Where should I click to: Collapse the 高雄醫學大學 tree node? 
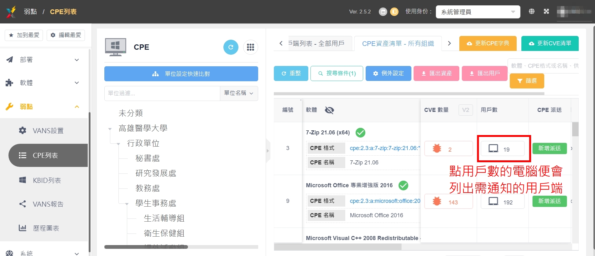tap(110, 128)
